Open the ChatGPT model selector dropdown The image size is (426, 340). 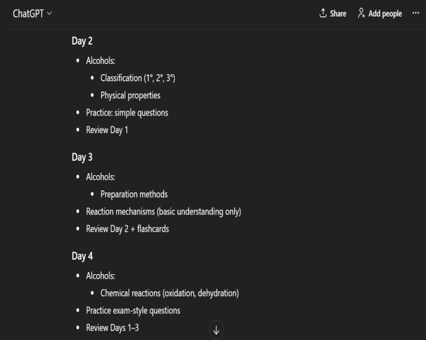[x=32, y=14]
